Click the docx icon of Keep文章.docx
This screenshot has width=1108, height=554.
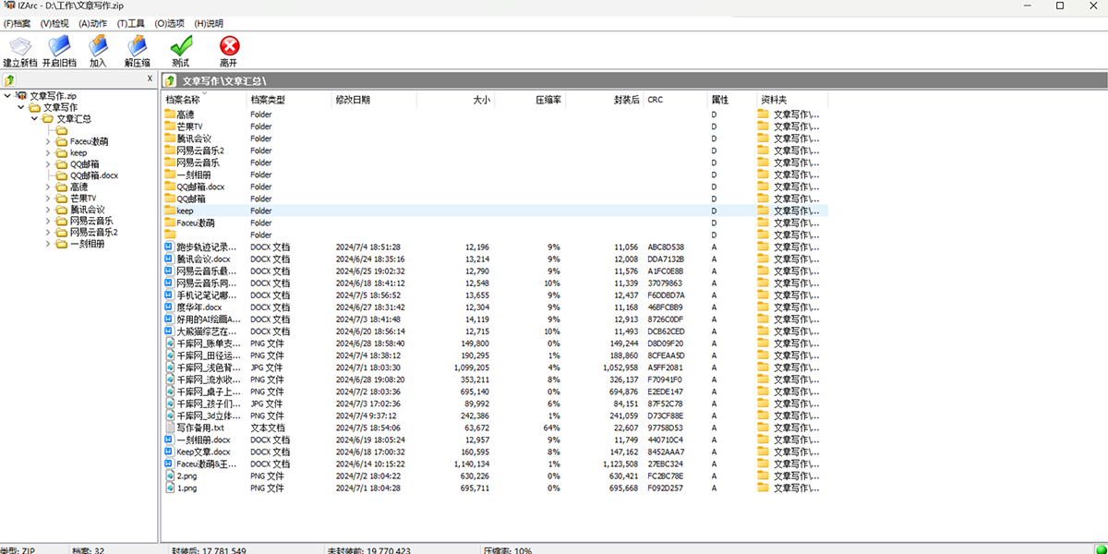[170, 452]
